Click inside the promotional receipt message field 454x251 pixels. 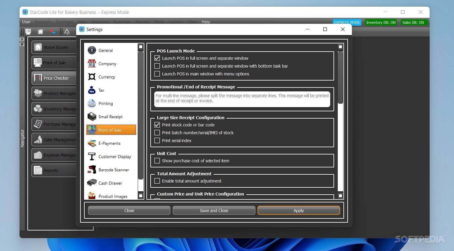click(x=242, y=99)
